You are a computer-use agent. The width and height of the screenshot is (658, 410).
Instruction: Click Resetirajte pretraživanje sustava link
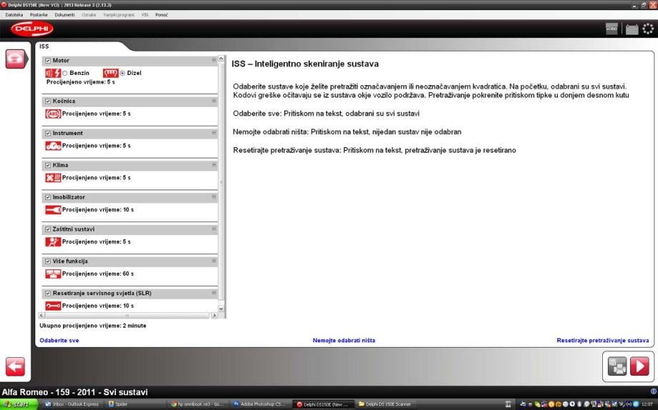[x=603, y=341]
